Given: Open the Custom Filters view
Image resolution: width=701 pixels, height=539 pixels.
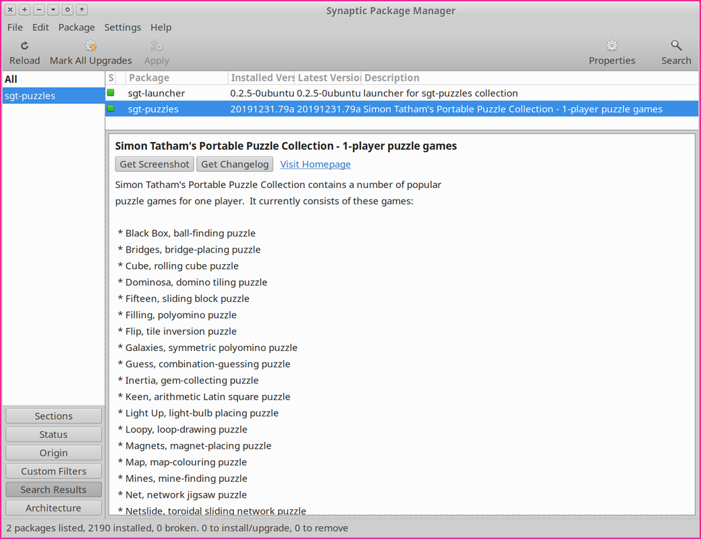Looking at the screenshot, I should [54, 471].
